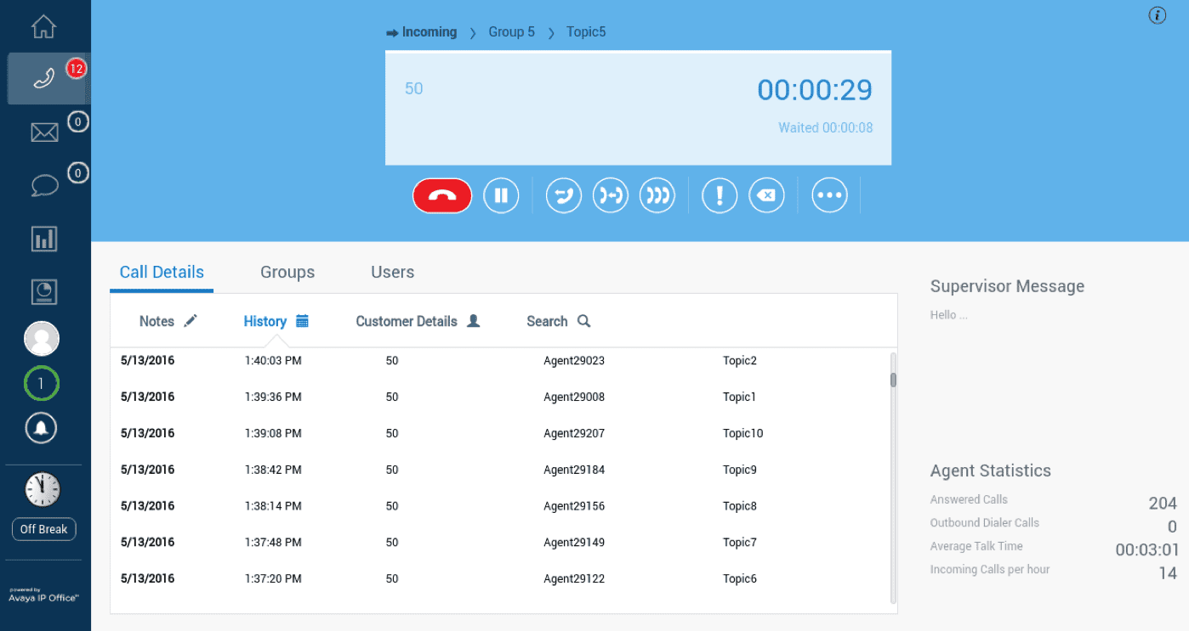Screen dimensions: 1189x631
Task: Navigate to Incoming via the breadcrumb
Action: point(429,31)
